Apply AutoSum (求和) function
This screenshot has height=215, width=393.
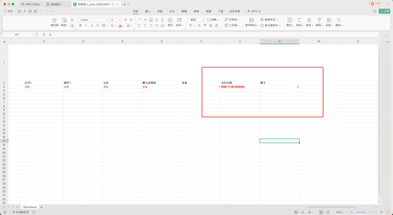coord(299,20)
